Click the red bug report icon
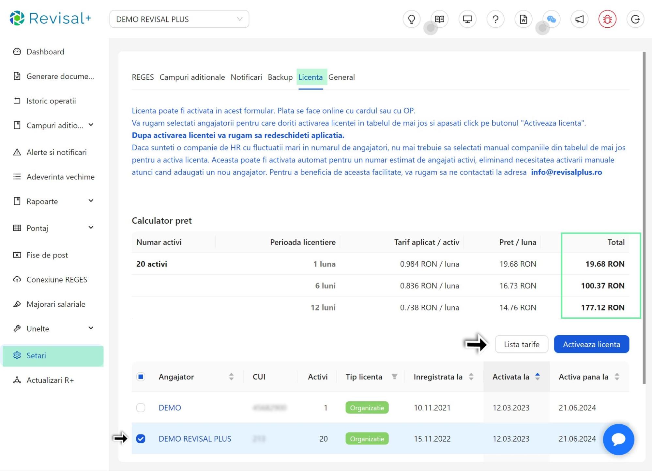The height and width of the screenshot is (471, 652). 607,19
